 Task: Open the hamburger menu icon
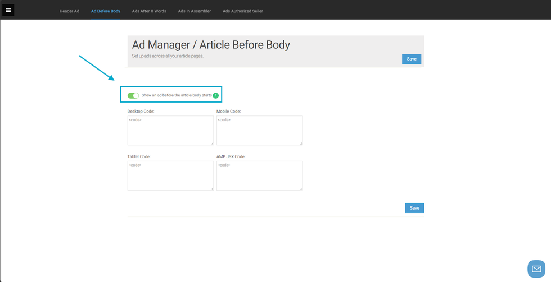click(x=8, y=10)
